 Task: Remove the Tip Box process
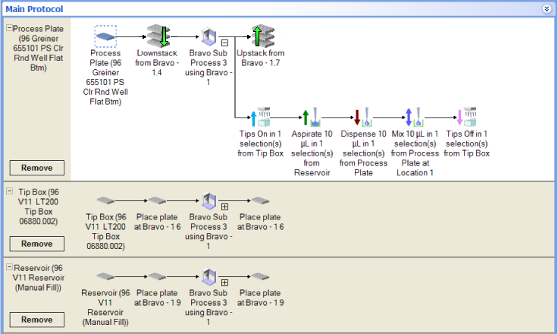coord(36,244)
